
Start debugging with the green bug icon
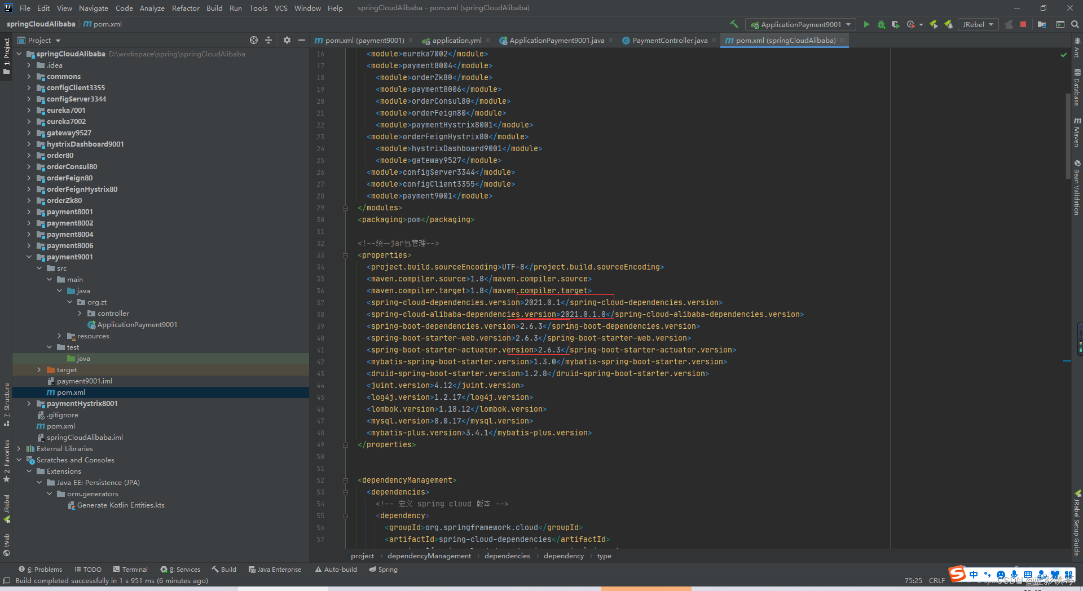881,24
